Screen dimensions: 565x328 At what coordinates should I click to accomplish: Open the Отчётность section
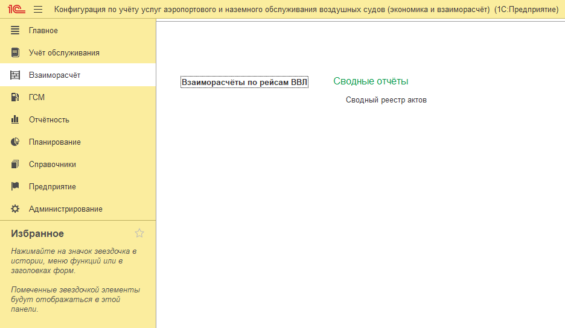[78, 119]
